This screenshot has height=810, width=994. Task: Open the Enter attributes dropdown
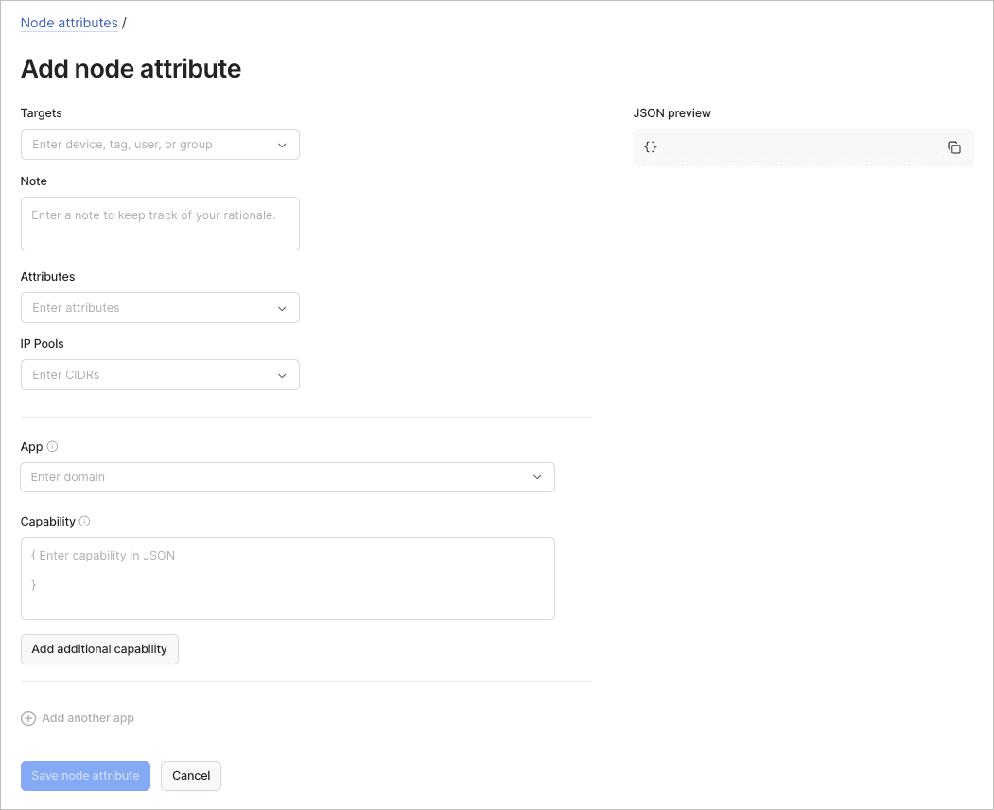coord(151,307)
